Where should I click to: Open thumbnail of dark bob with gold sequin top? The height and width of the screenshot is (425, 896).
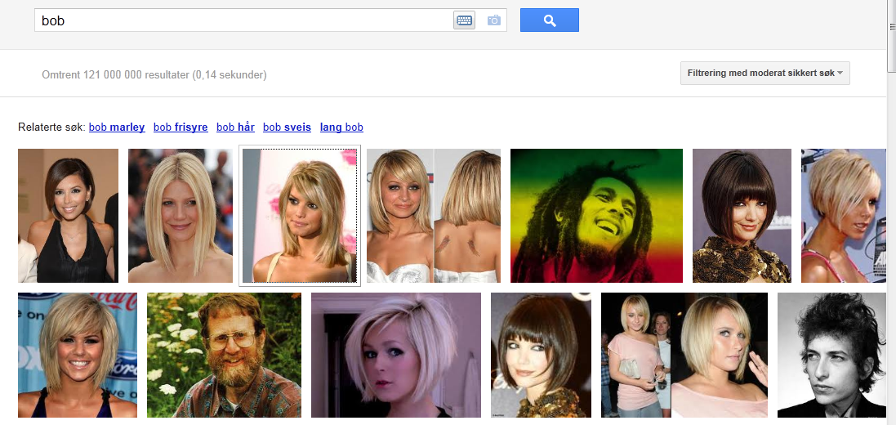742,216
